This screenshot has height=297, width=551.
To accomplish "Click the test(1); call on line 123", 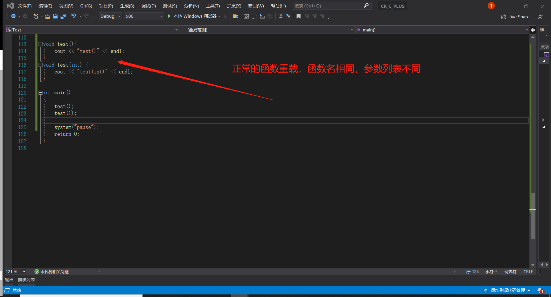I will [65, 113].
